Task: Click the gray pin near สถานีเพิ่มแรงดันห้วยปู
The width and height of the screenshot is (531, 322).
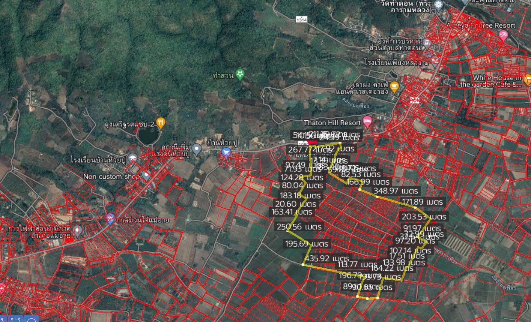Action: (196, 149)
